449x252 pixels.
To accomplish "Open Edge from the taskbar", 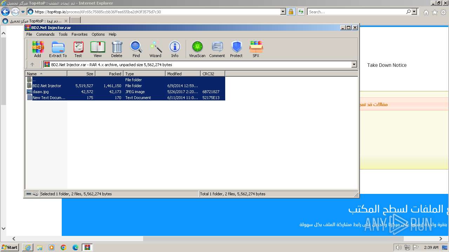I will [75, 247].
